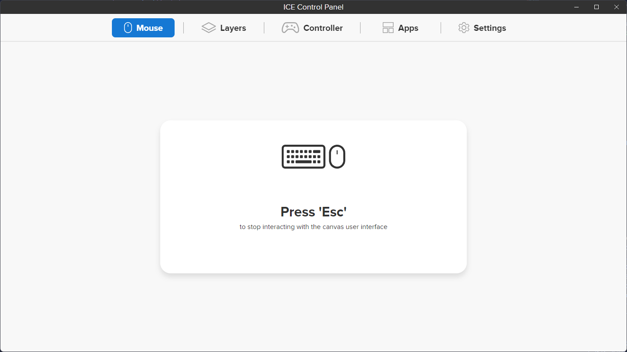627x352 pixels.
Task: Click the "Press 'Esc'" heading
Action: 313,212
